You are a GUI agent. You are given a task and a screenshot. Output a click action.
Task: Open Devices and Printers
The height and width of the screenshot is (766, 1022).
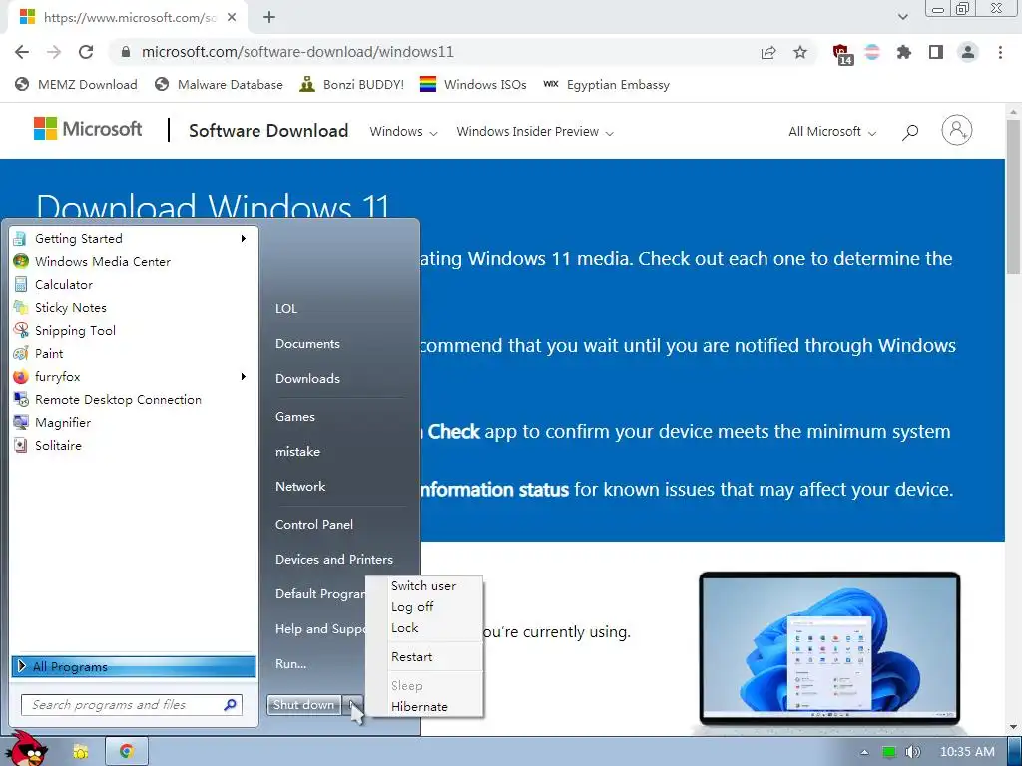(x=333, y=560)
